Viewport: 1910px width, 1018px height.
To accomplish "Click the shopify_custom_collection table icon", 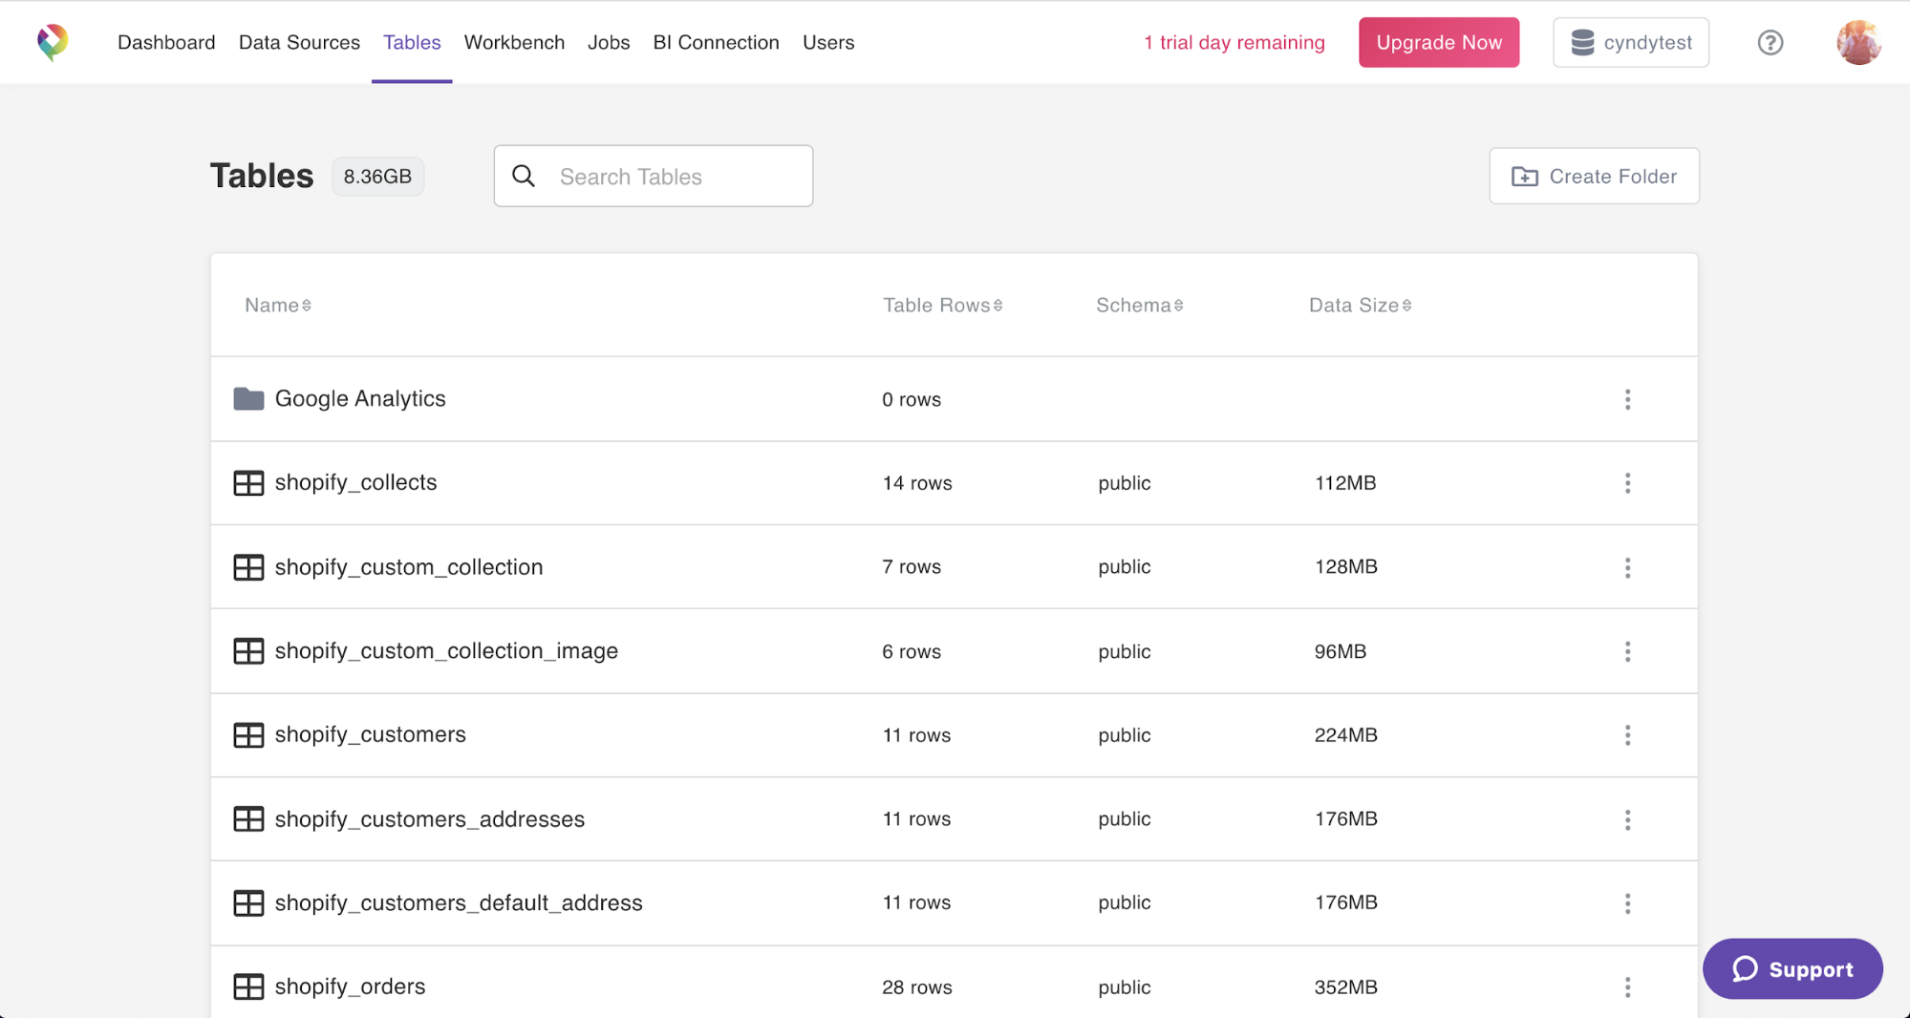I will click(248, 567).
